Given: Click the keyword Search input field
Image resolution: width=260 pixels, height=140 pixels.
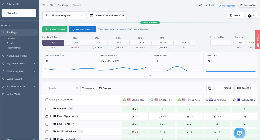Looking at the screenshot, I should [x=63, y=88].
